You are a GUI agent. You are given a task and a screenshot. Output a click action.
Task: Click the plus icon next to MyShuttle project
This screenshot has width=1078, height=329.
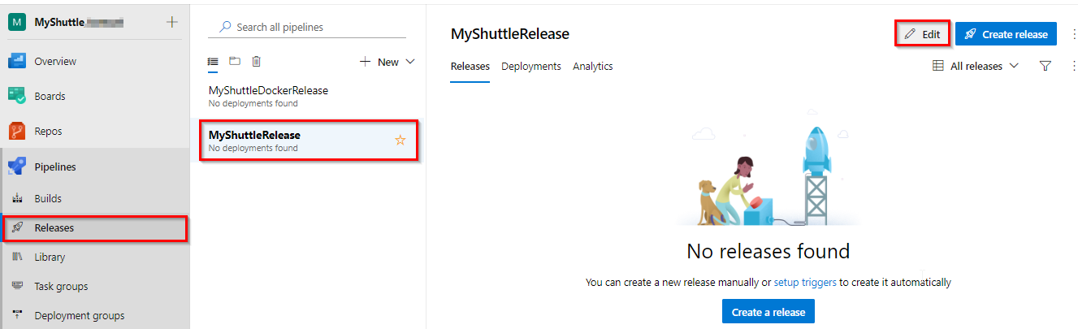[172, 22]
